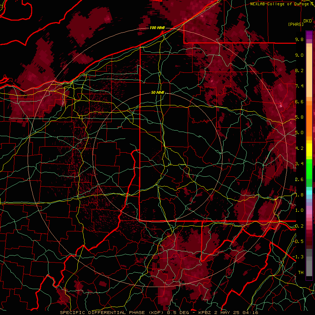Click the 0.2 scale value

pos(299,226)
